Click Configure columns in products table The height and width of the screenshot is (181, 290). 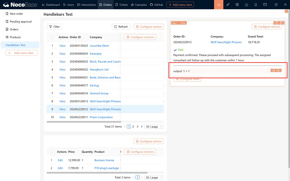(140, 152)
